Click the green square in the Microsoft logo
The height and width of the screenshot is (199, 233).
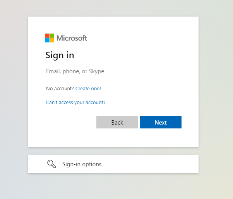tap(52, 35)
